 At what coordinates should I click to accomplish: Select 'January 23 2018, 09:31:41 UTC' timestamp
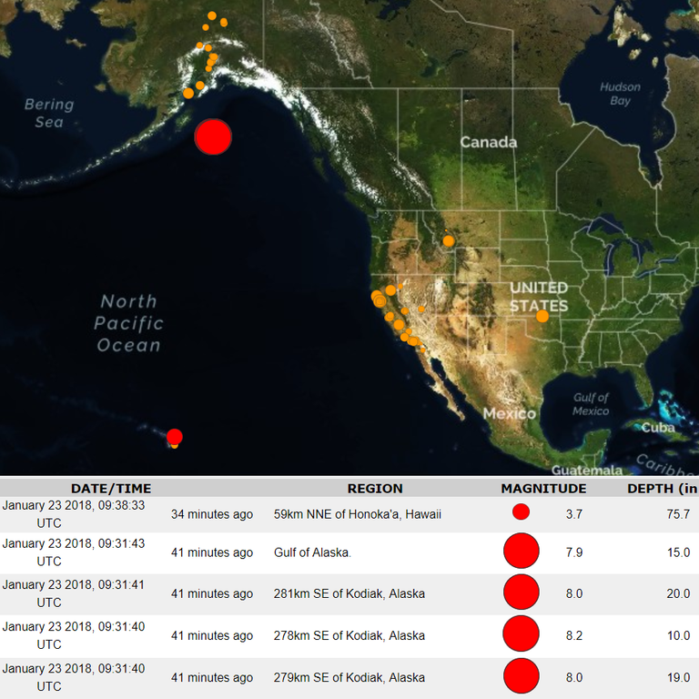(x=74, y=593)
